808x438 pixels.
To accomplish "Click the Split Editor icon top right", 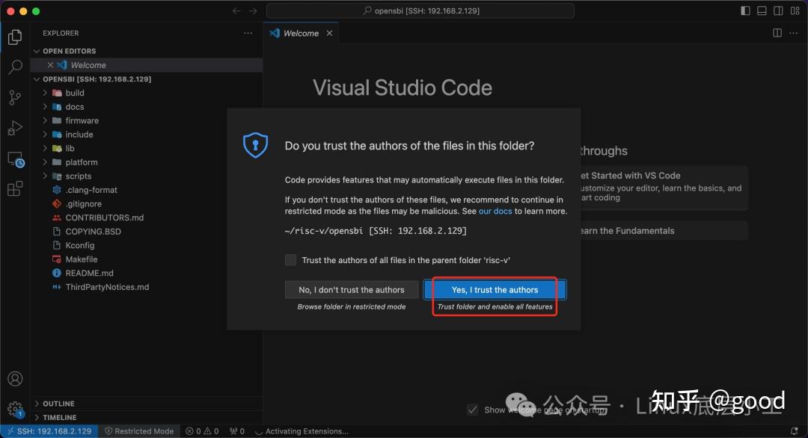I will click(x=777, y=32).
